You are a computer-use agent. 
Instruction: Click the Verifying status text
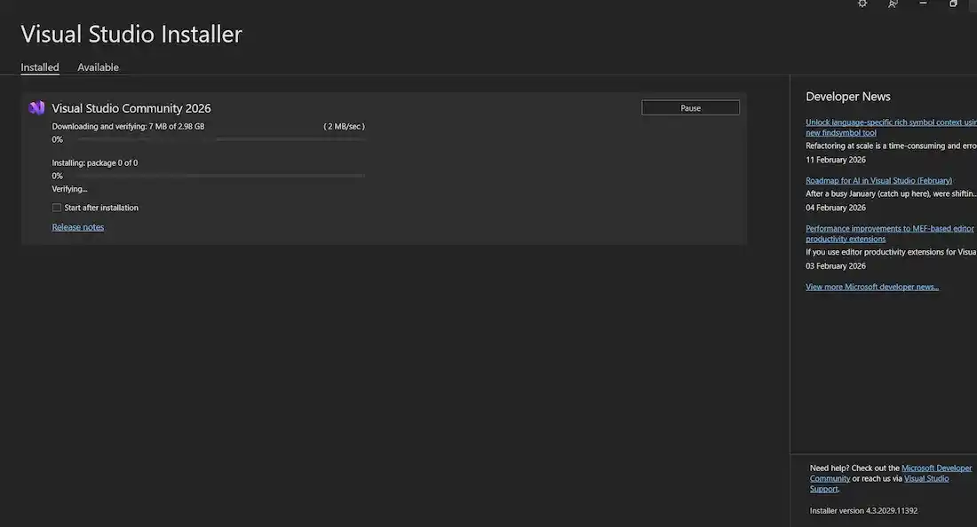click(69, 189)
